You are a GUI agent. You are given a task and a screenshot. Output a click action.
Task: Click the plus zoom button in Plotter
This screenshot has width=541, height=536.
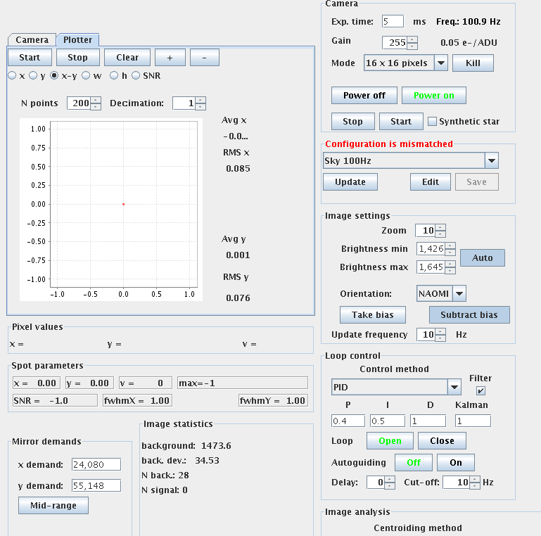(x=170, y=58)
